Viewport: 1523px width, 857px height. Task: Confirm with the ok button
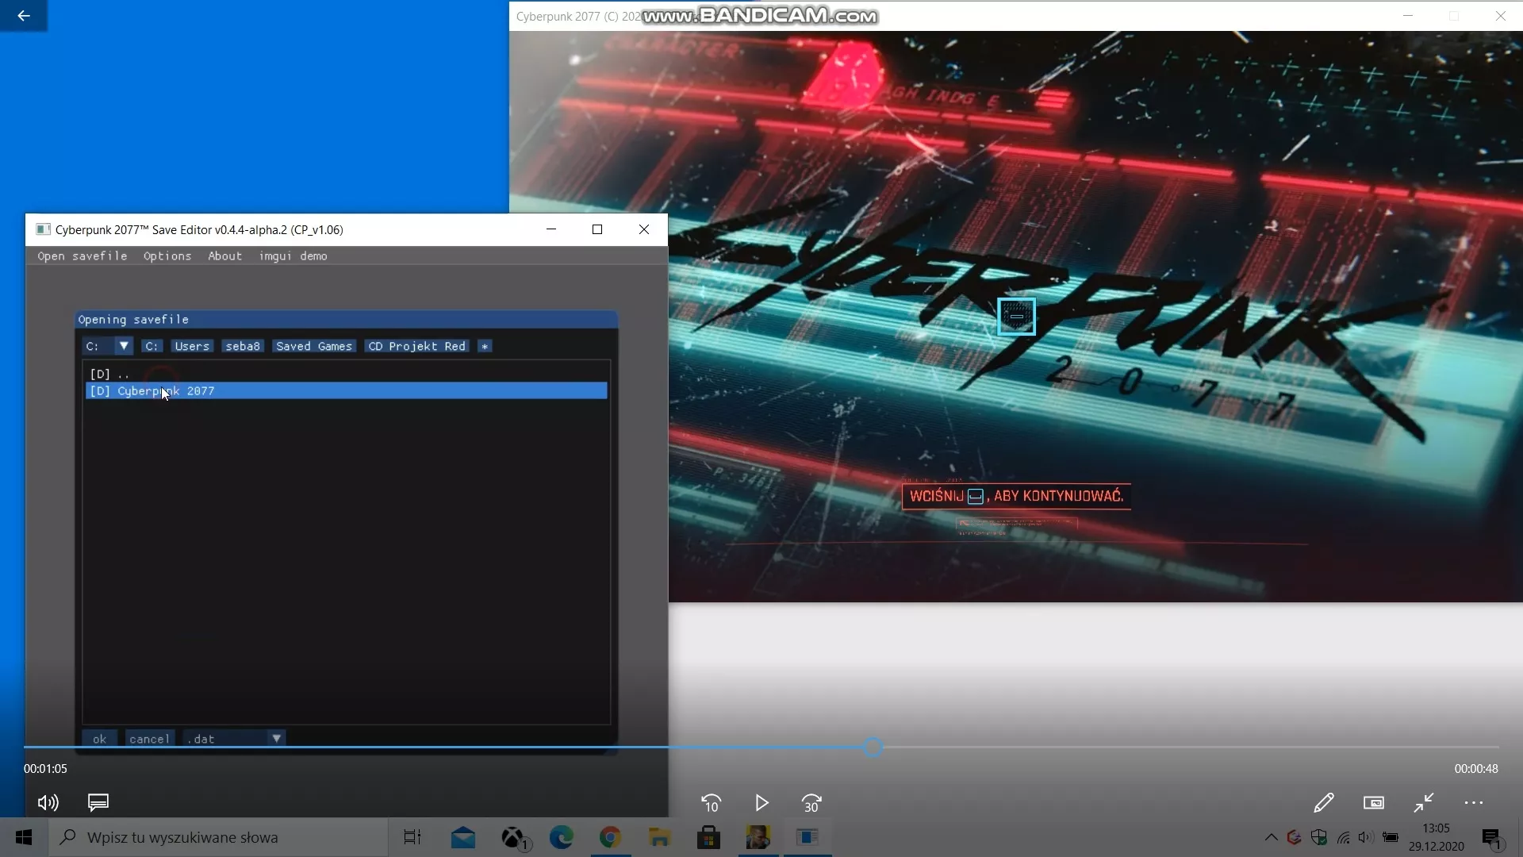point(99,739)
